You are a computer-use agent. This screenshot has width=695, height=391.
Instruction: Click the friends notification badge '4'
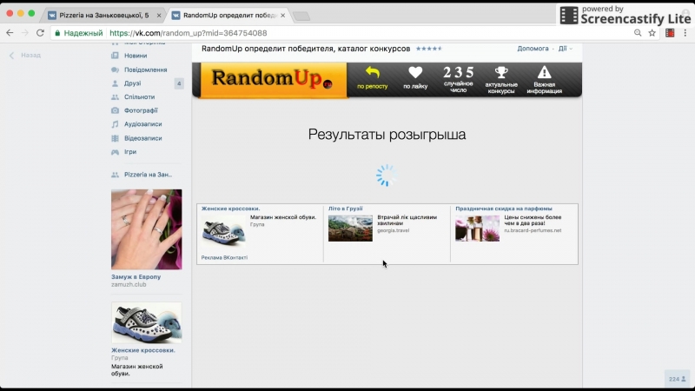179,83
